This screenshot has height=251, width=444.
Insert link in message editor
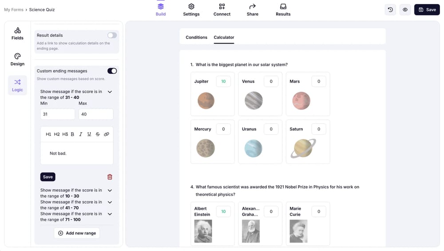click(107, 134)
